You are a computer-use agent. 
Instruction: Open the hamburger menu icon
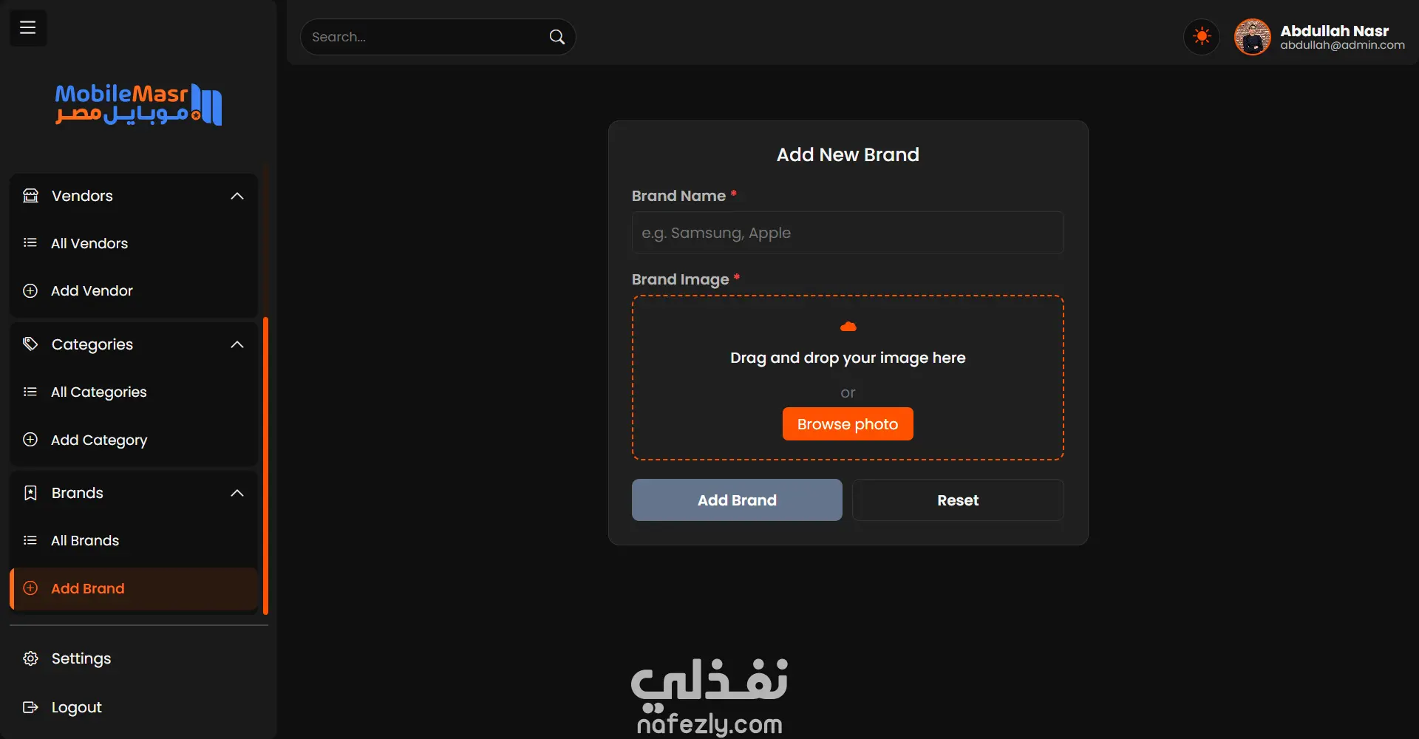point(28,28)
